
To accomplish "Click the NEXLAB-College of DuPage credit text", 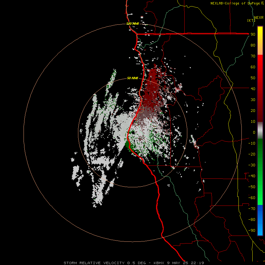I will (x=235, y=3).
